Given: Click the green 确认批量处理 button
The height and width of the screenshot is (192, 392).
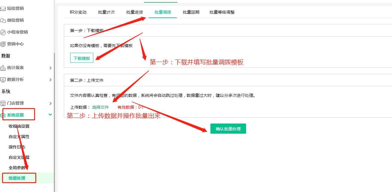Looking at the screenshot, I should pos(228,129).
